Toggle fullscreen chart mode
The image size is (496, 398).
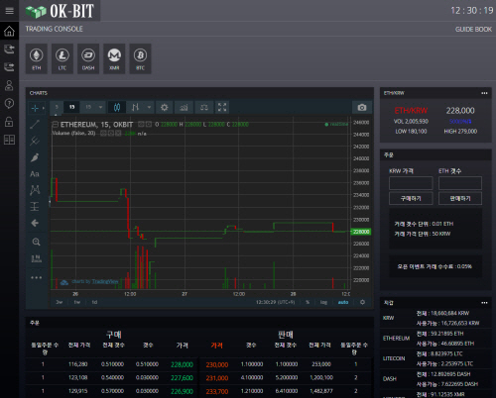[222, 107]
